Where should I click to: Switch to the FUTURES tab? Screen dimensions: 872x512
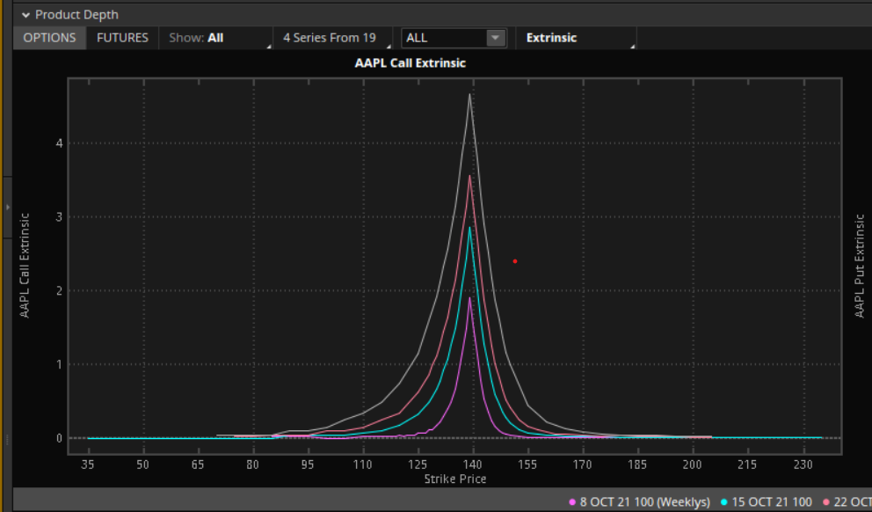click(122, 38)
